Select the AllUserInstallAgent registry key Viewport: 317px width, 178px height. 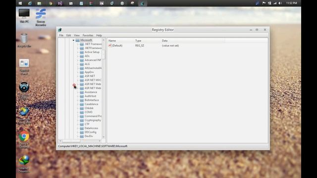tap(93, 68)
